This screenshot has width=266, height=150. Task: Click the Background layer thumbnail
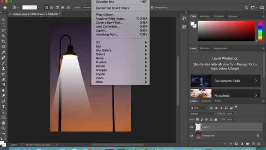tap(198, 136)
